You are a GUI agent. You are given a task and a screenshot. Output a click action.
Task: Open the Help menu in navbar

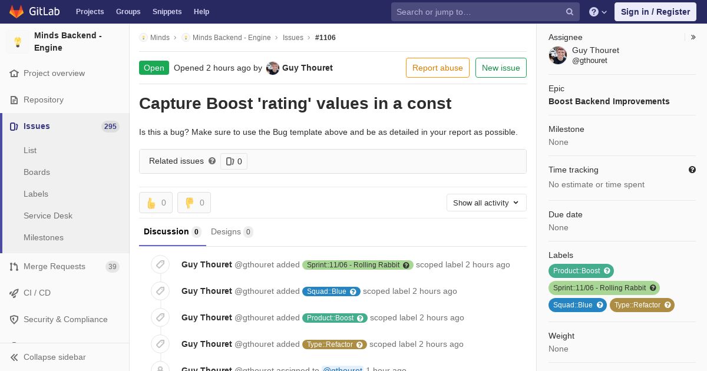[x=201, y=12]
